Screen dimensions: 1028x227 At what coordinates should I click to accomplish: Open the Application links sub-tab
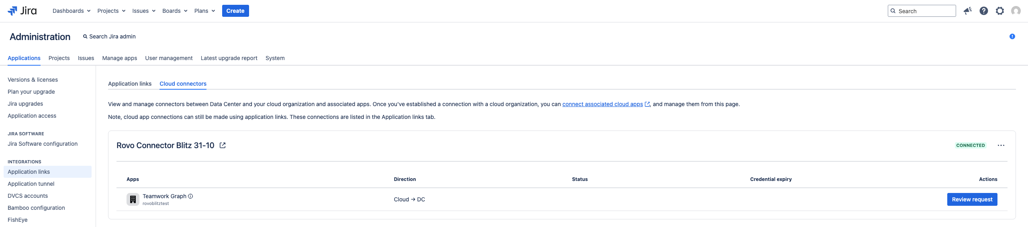click(x=130, y=84)
